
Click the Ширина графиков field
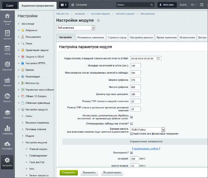[x=135, y=80]
